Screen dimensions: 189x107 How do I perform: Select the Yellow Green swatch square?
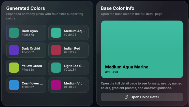coord(14,68)
